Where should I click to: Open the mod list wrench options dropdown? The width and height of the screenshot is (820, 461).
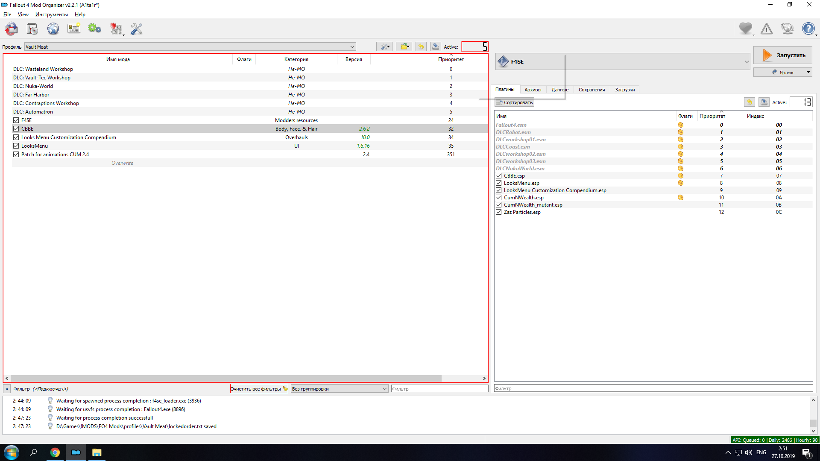[x=384, y=47]
